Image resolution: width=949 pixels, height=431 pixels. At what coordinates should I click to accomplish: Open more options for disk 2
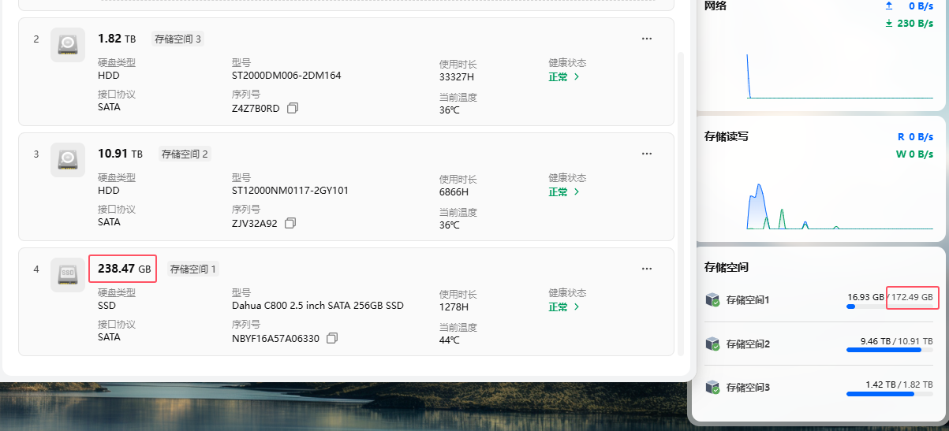click(x=647, y=39)
